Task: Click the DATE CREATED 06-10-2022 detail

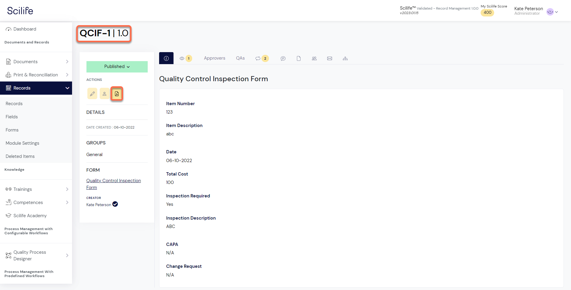Action: [x=110, y=127]
